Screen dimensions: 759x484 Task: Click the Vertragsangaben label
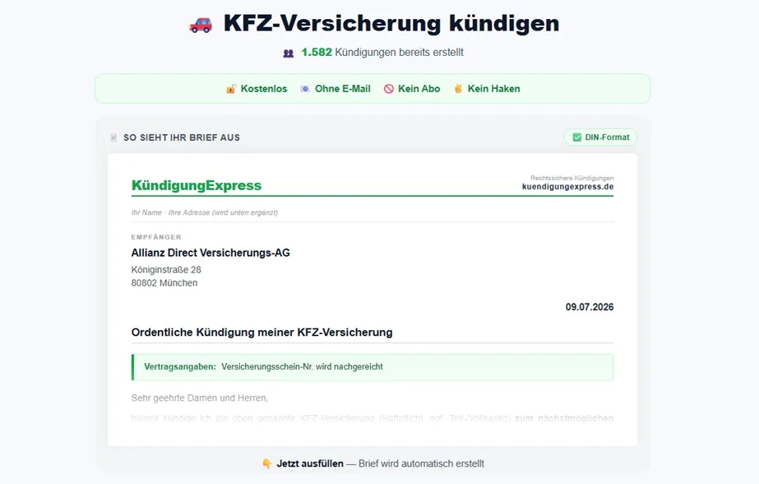(x=180, y=367)
